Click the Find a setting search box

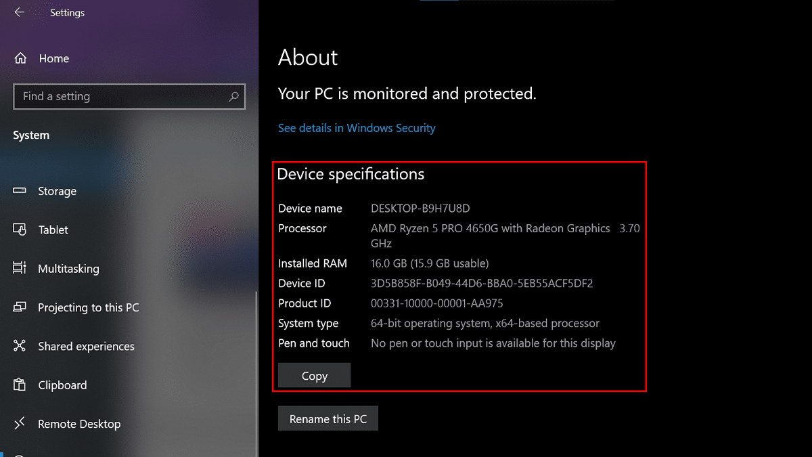pyautogui.click(x=122, y=96)
